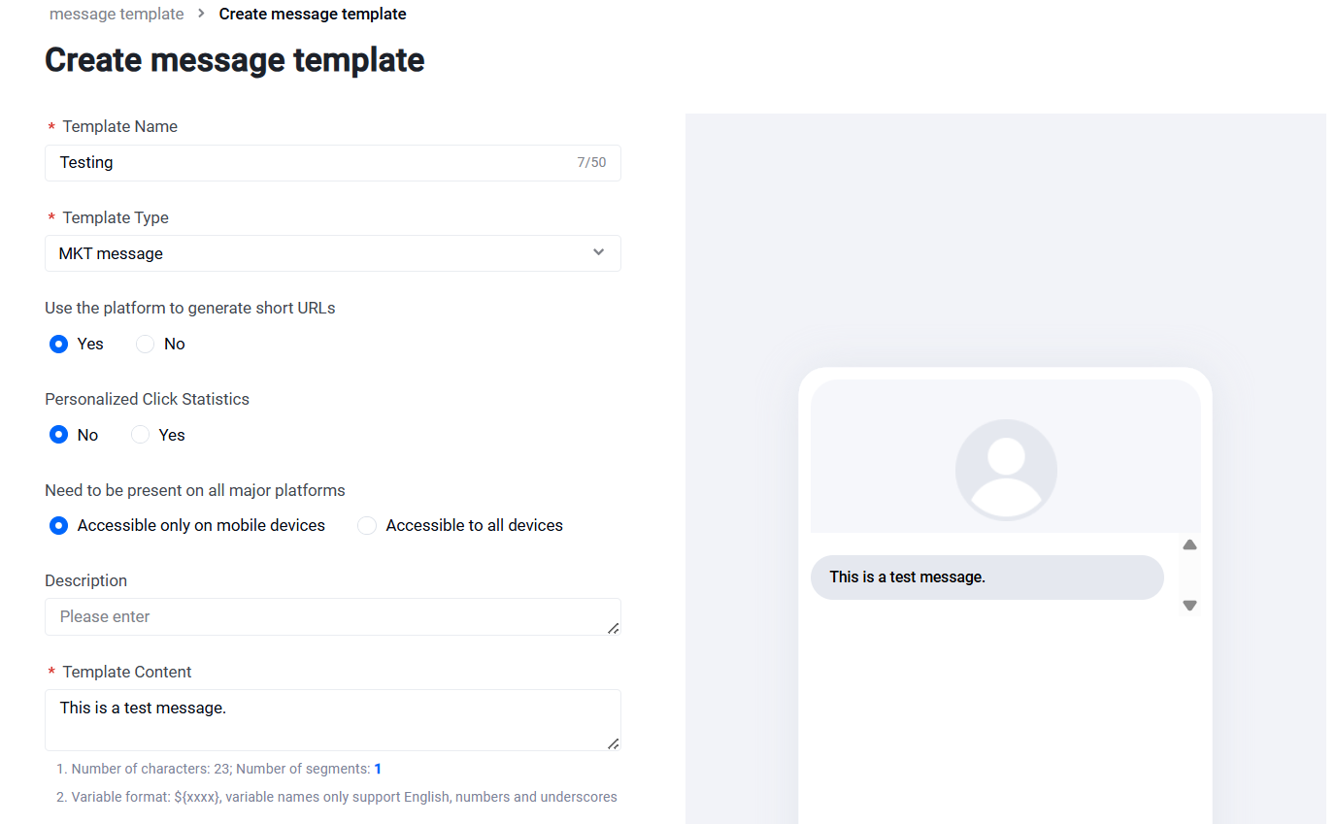Image resolution: width=1337 pixels, height=824 pixels.
Task: Click the Template Content resize handle
Action: (x=613, y=743)
